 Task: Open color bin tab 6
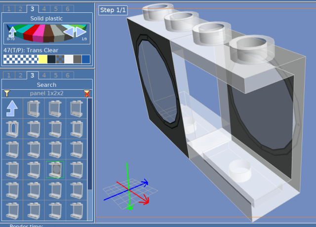(x=67, y=9)
